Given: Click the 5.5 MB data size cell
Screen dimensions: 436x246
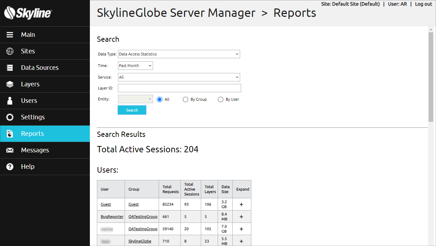Looking at the screenshot, I should coord(225,241).
